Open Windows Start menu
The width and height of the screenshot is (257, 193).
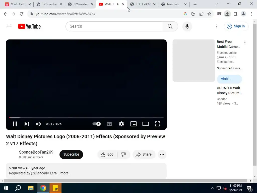pyautogui.click(x=6, y=188)
